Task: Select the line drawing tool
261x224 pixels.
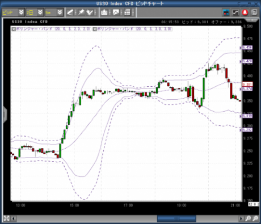Action: pos(70,12)
